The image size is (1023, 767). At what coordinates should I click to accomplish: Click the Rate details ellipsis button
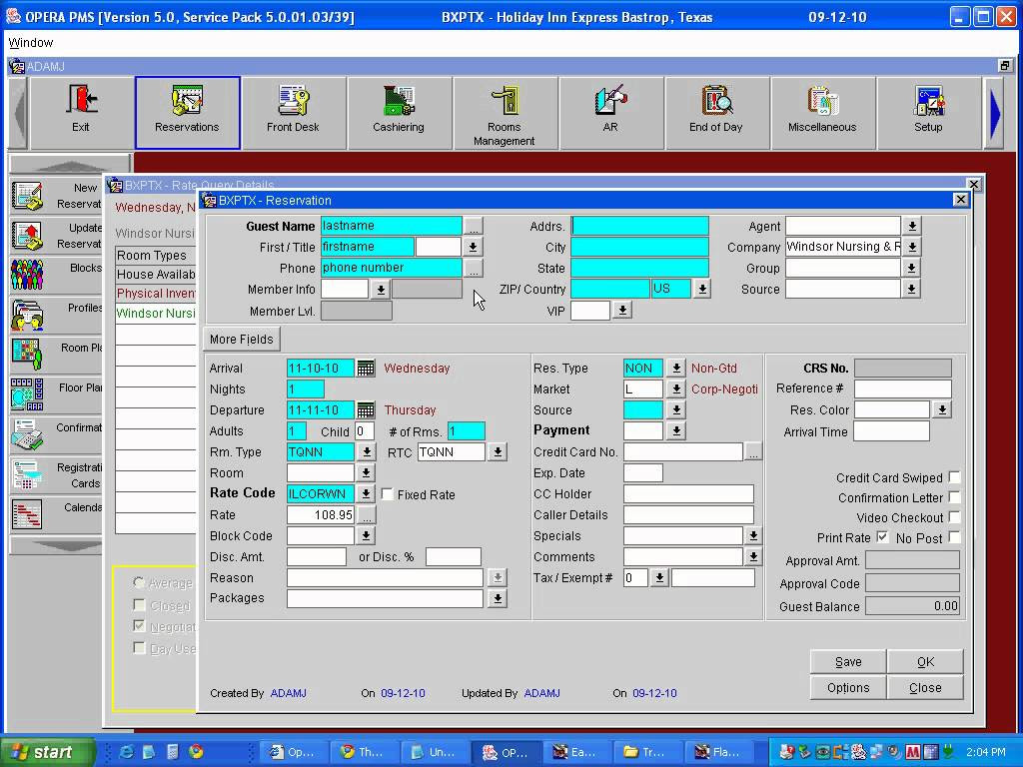tap(367, 515)
